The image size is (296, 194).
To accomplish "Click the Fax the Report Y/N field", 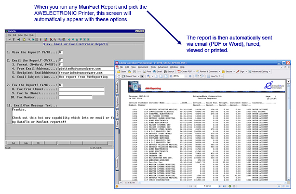I will click(61, 85).
